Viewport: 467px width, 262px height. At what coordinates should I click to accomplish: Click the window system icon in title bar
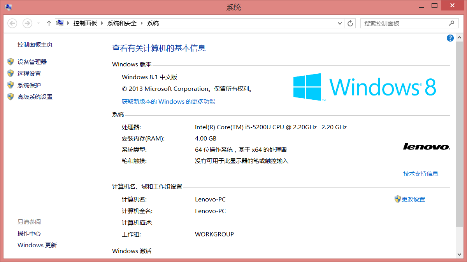pyautogui.click(x=8, y=7)
